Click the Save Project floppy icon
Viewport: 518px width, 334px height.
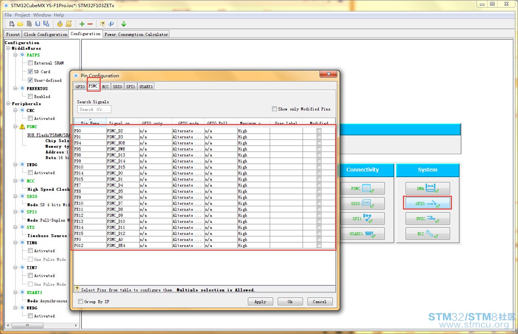pos(38,24)
